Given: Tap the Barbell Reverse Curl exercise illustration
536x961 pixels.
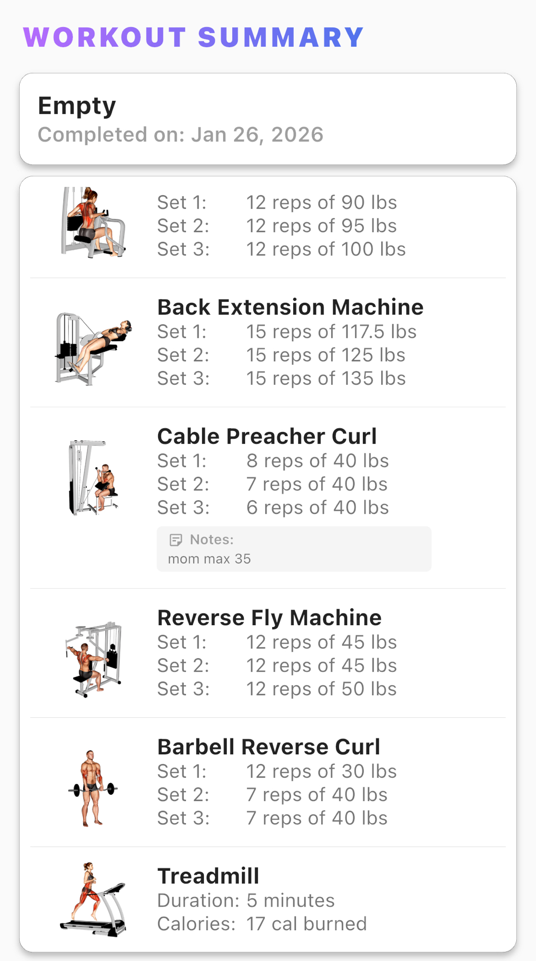Looking at the screenshot, I should click(x=93, y=788).
